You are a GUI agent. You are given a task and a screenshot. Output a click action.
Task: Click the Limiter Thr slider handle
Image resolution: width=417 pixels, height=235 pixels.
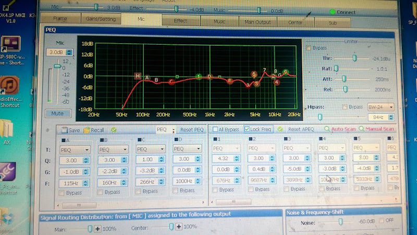click(x=354, y=58)
